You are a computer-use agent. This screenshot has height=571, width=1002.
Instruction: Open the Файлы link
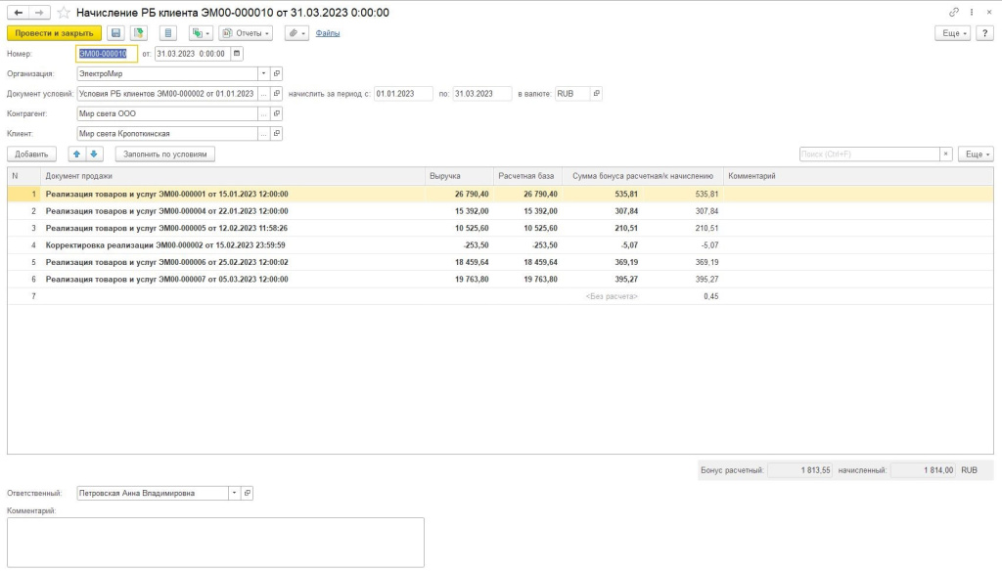click(328, 33)
